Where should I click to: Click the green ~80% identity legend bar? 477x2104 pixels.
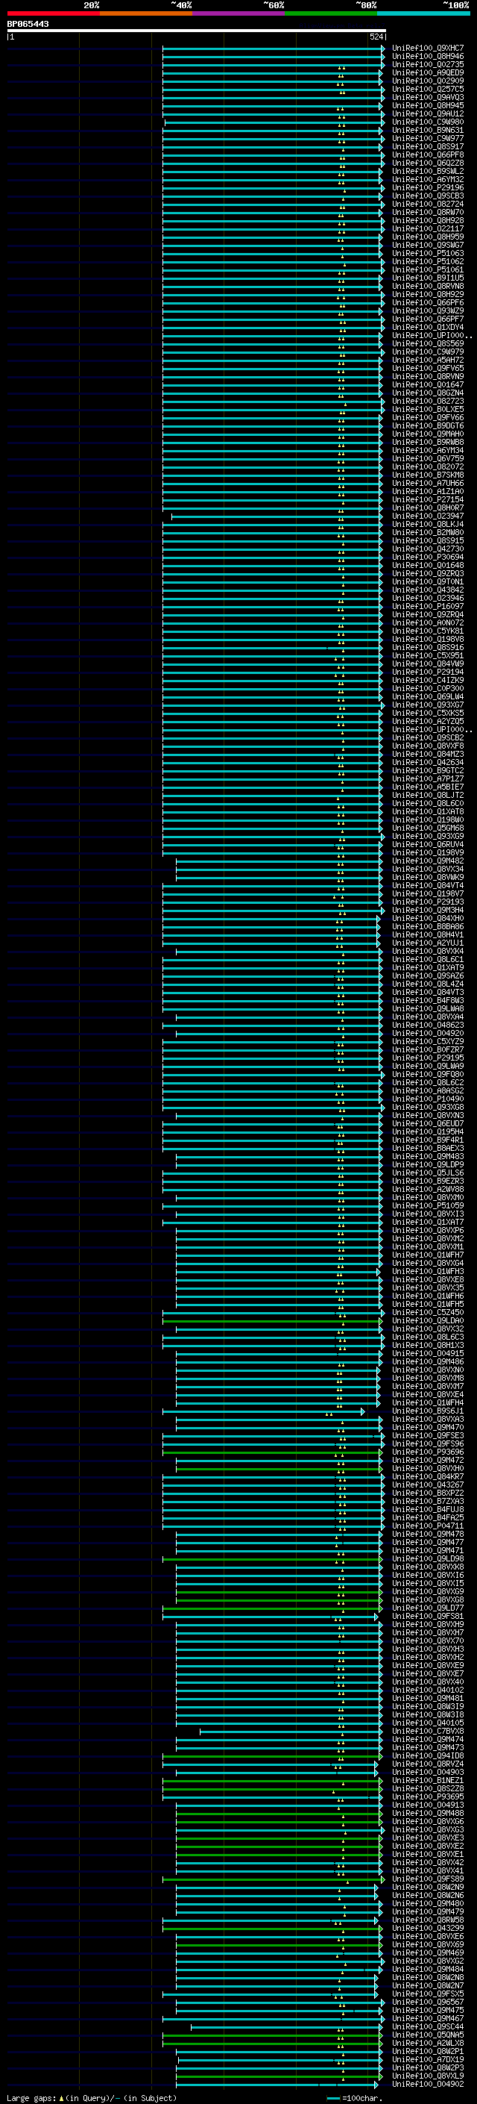pyautogui.click(x=331, y=13)
